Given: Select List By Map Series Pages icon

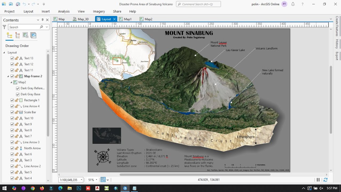Looking at the screenshot, I should coord(33,35).
